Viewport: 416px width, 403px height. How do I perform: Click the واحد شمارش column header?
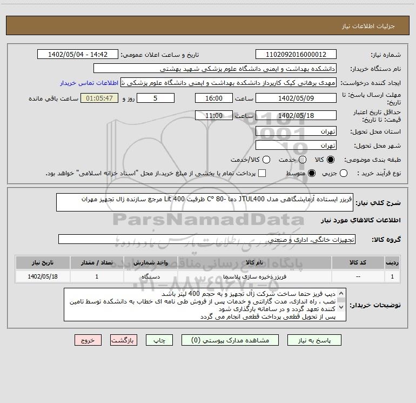150,263
